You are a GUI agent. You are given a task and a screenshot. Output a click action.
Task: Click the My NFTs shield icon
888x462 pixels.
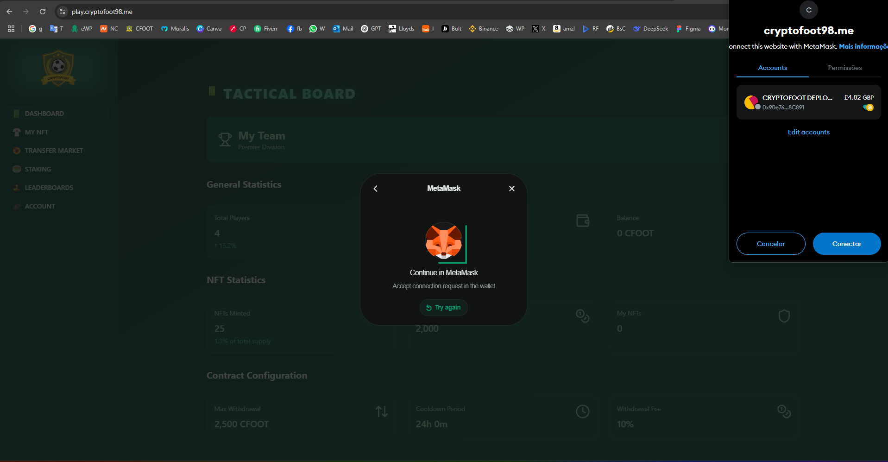(x=784, y=316)
